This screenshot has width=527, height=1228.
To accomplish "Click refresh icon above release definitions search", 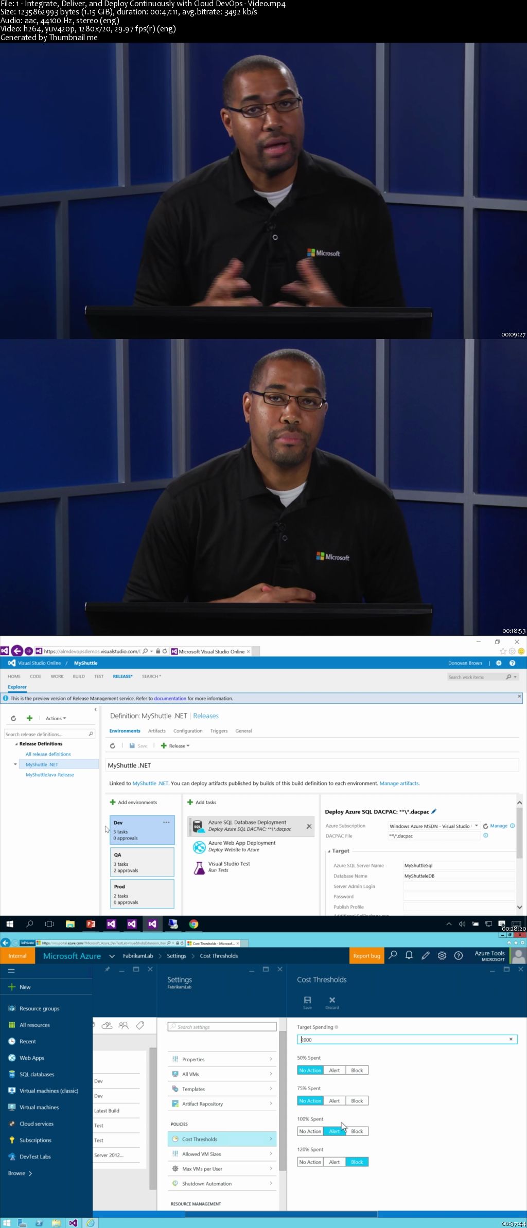I will tap(13, 718).
